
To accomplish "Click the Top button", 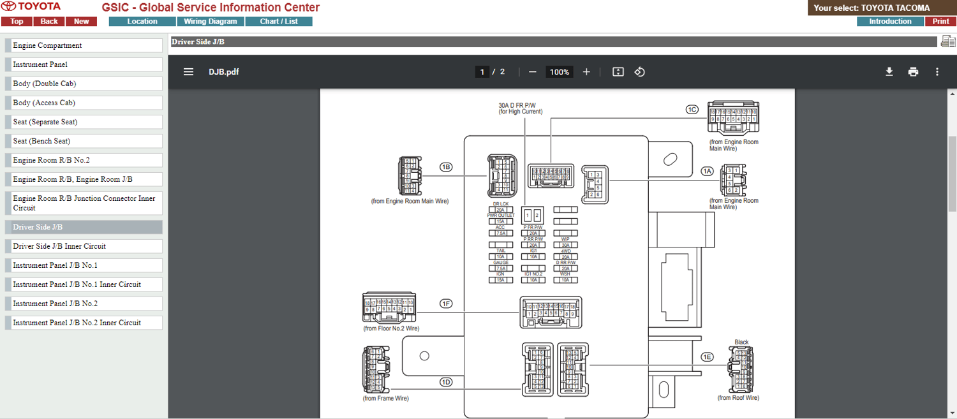I will tap(17, 22).
